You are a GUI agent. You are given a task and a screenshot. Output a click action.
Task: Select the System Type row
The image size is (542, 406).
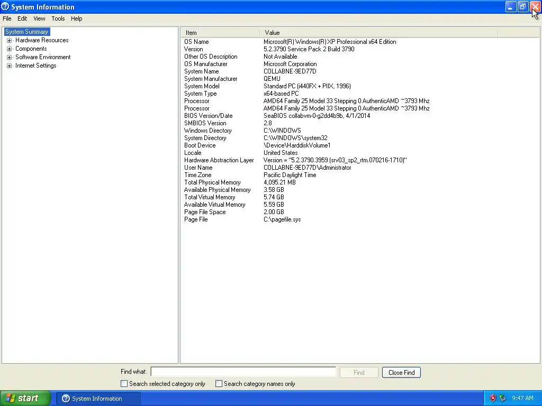click(360, 94)
